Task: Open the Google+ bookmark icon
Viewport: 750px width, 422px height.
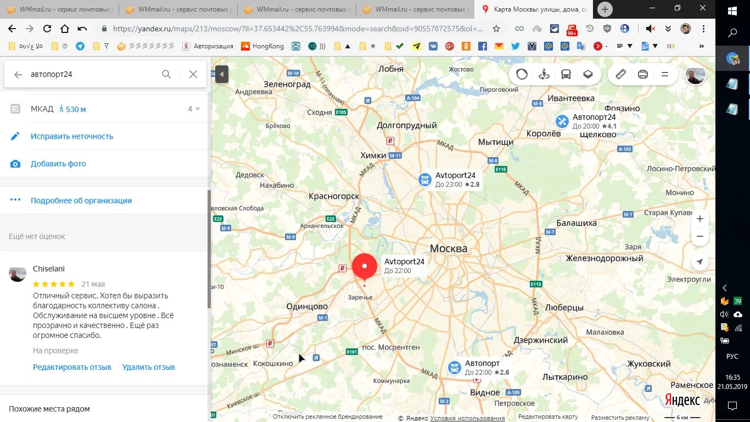Action: tap(449, 46)
